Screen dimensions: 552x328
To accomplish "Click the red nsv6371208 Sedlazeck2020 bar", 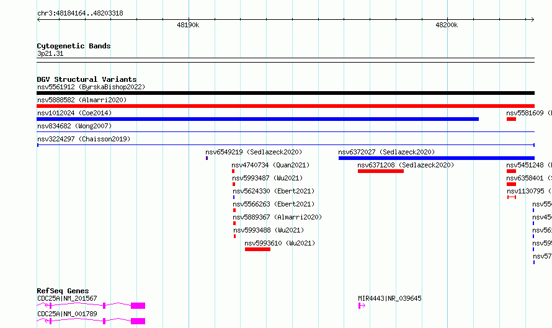I will pos(381,171).
